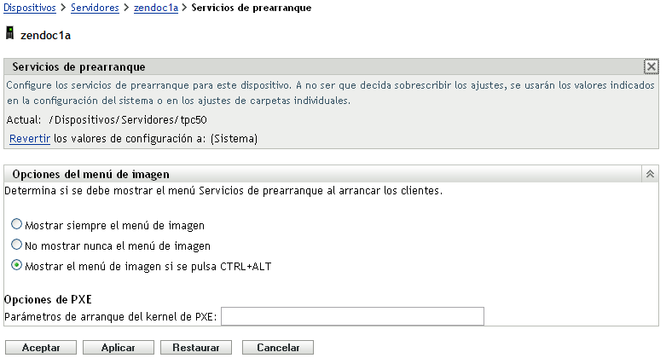Image resolution: width=666 pixels, height=358 pixels.
Task: Collapse the Opciones del menú de imagen section
Action: click(x=651, y=174)
